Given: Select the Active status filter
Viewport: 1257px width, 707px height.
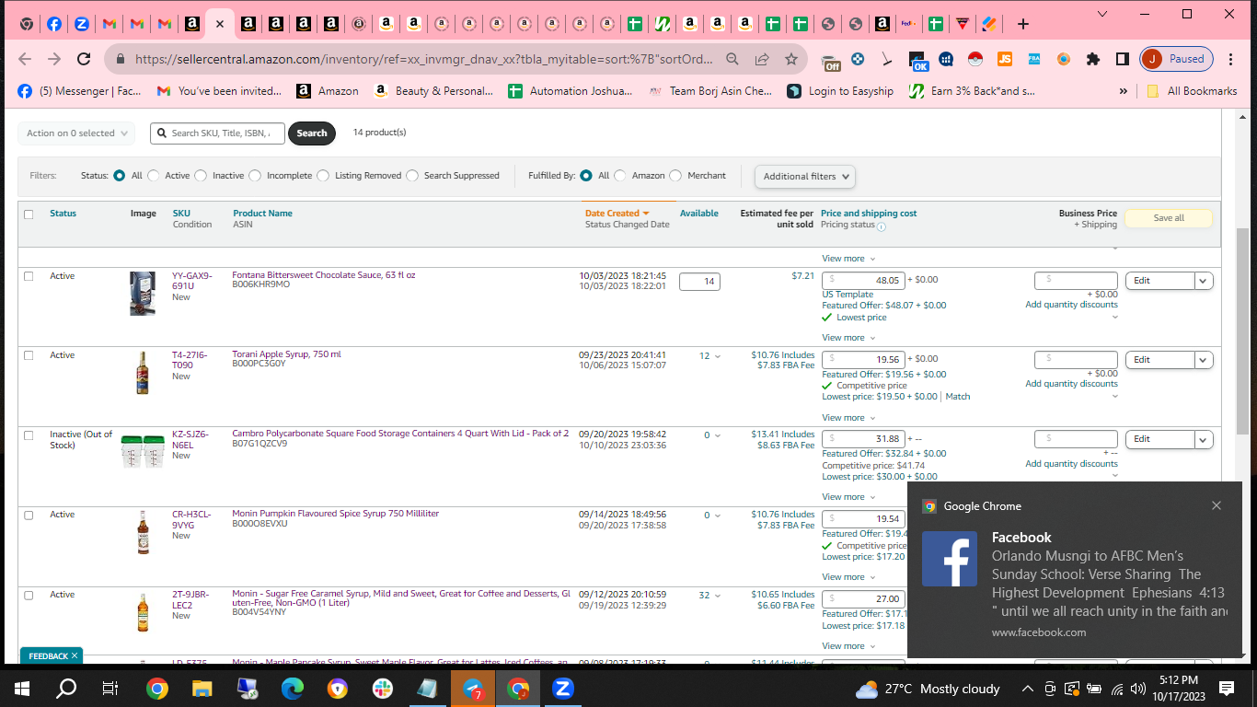Looking at the screenshot, I should [x=153, y=175].
